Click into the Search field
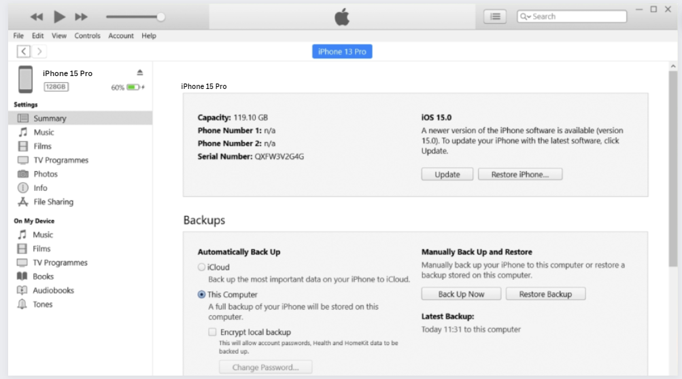 coord(572,16)
